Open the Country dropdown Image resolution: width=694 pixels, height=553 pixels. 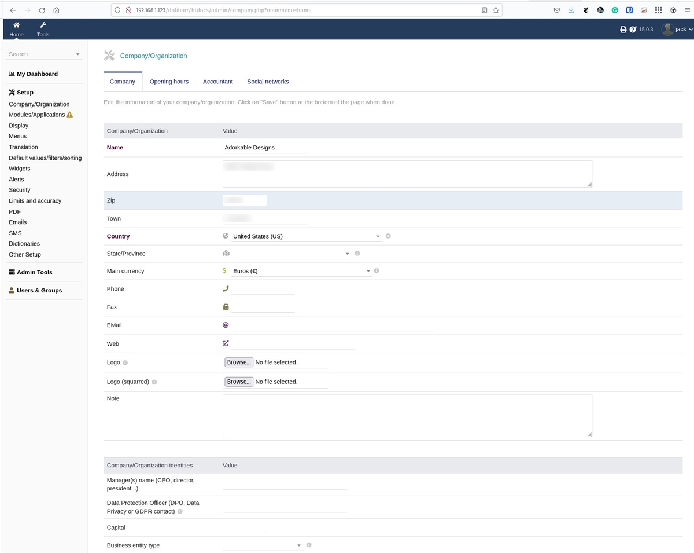coord(378,236)
